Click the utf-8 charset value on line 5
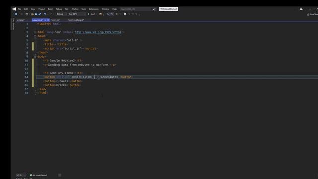Screen dimensions: 318x179 (x=72, y=40)
